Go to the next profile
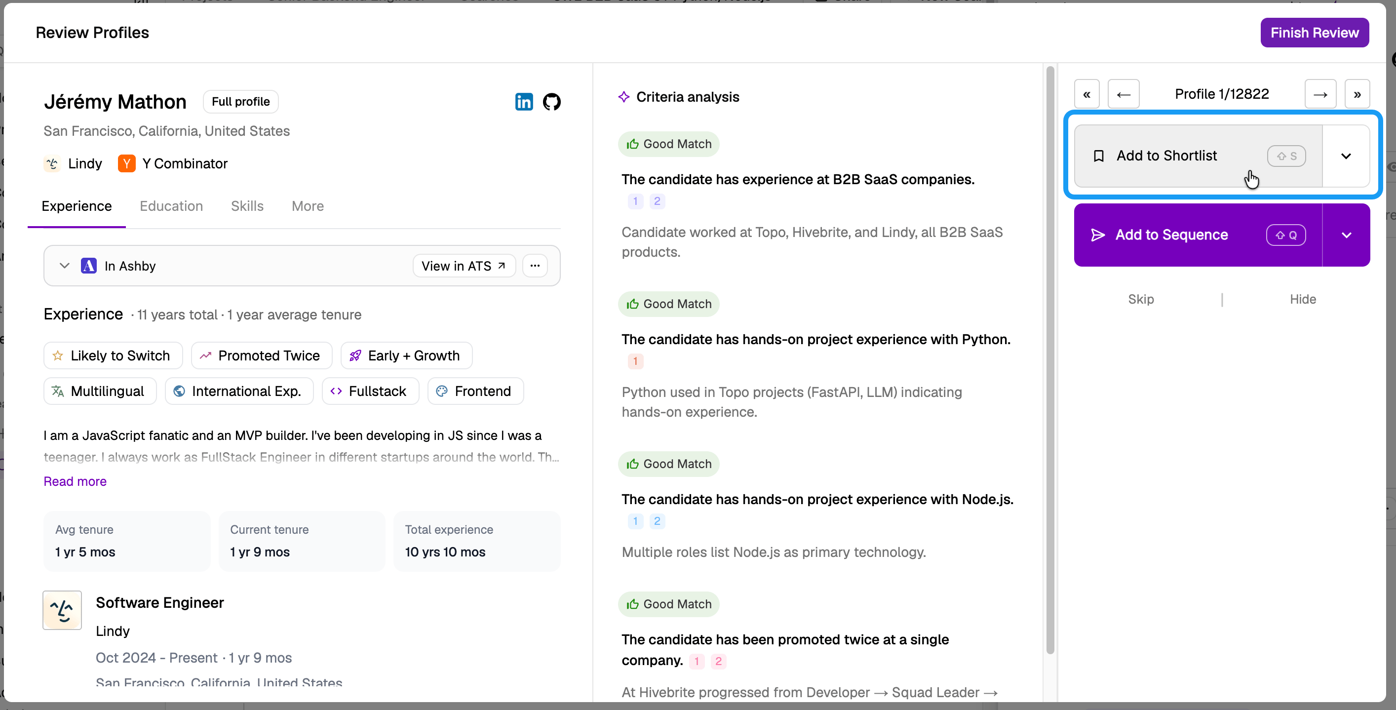The width and height of the screenshot is (1396, 710). [1320, 94]
